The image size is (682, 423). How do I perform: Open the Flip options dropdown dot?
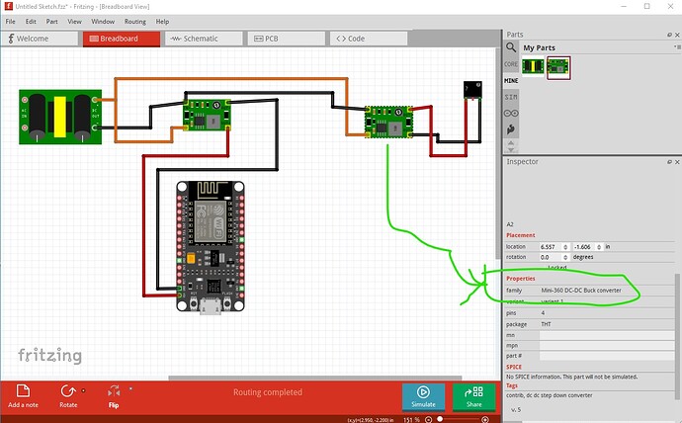(x=130, y=388)
